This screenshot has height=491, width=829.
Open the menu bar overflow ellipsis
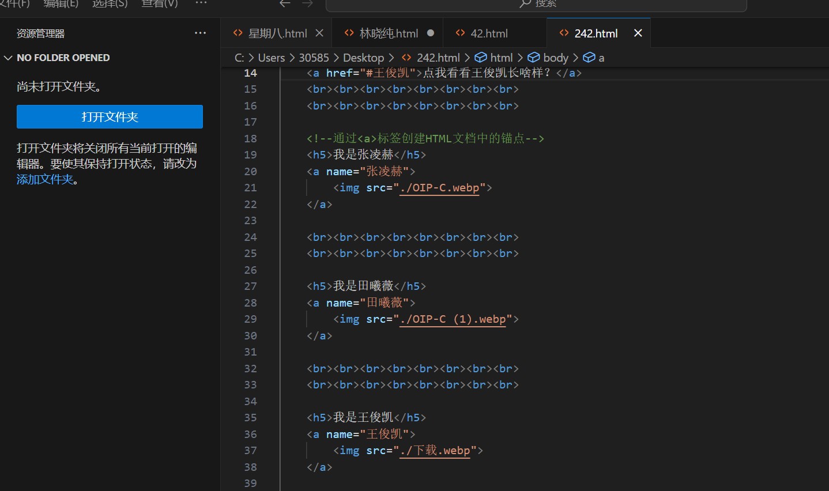[x=201, y=3]
